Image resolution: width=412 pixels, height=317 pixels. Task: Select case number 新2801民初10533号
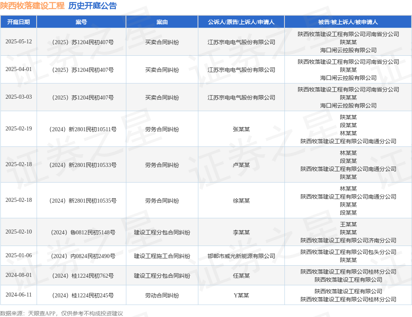(83, 165)
